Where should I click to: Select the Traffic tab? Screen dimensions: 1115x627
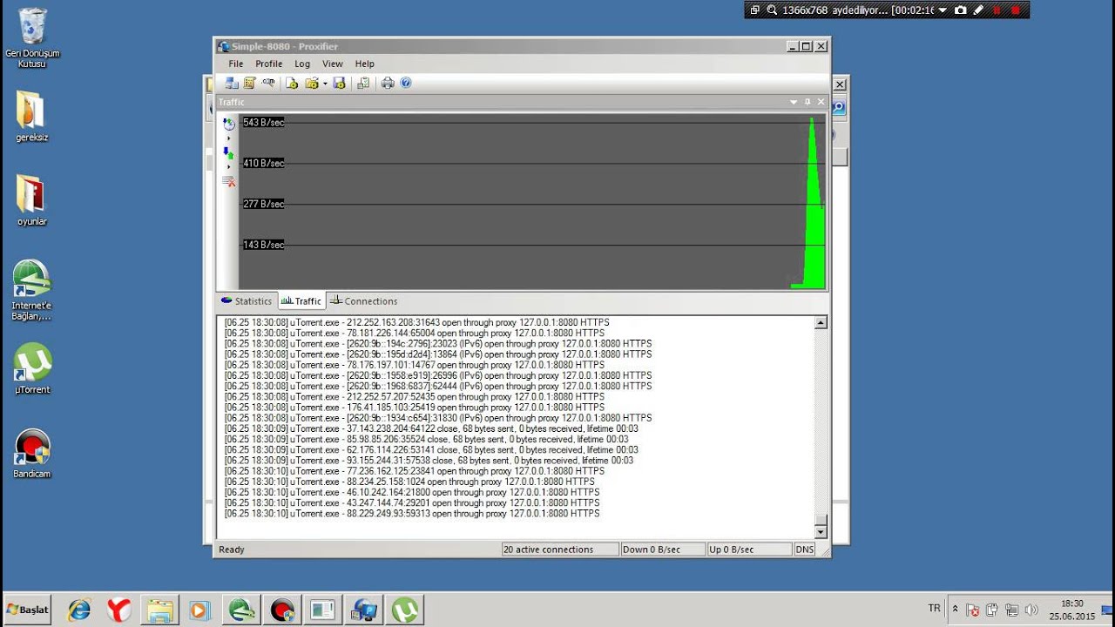pos(301,301)
